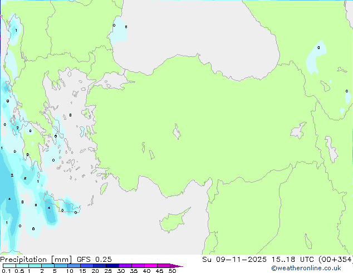Screen dimensions: 353x273
Task: Select the 2–5 mm legend color swatch
Action: [x=48, y=266]
